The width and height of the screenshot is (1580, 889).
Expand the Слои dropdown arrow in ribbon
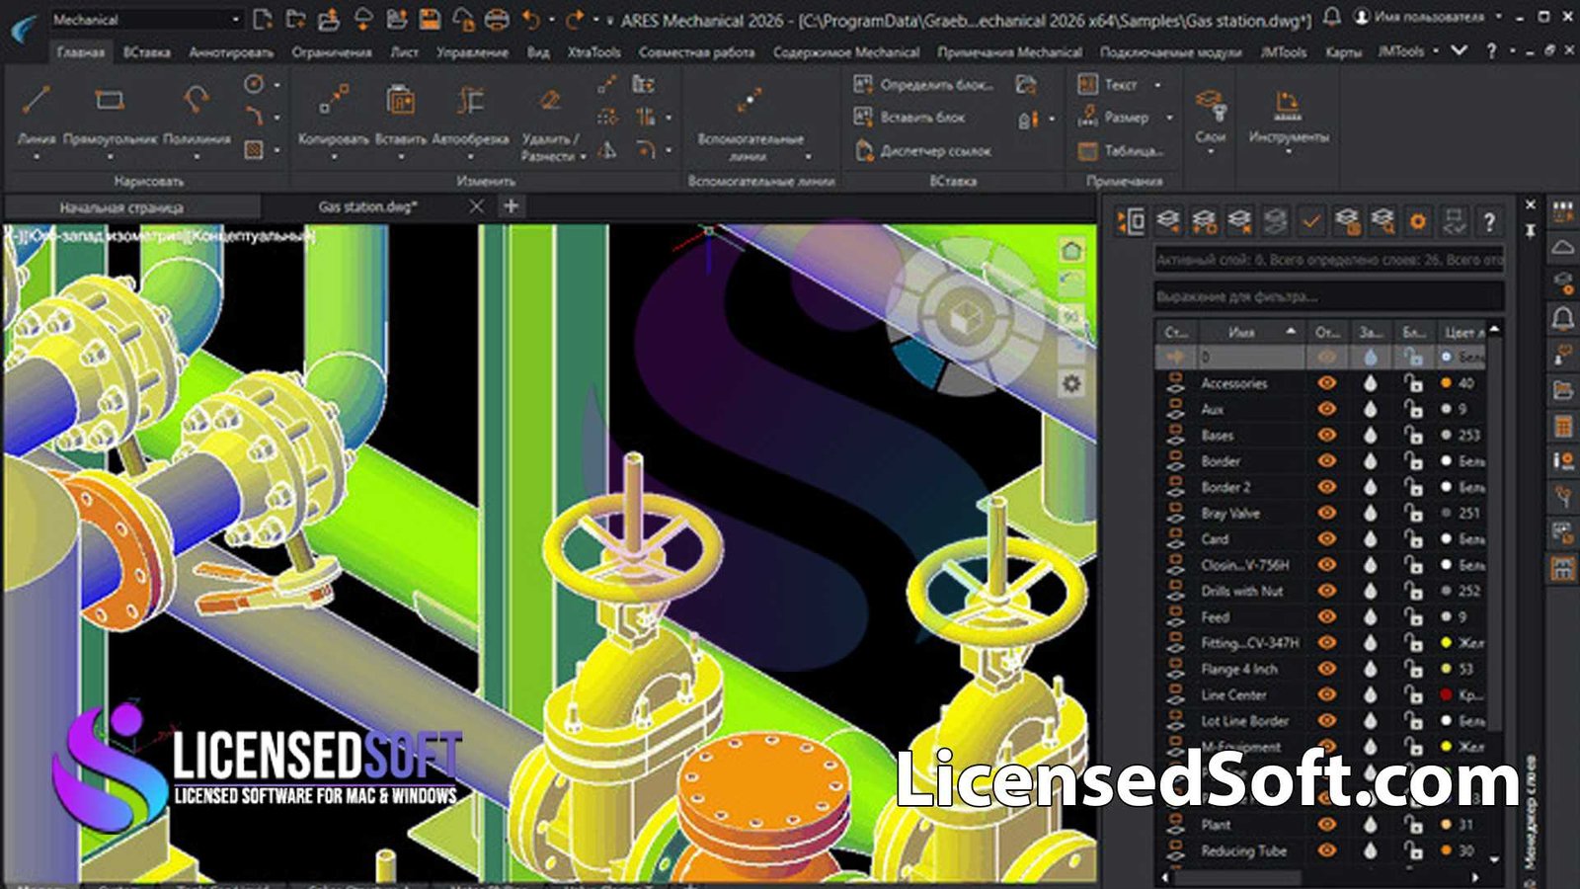(x=1211, y=153)
